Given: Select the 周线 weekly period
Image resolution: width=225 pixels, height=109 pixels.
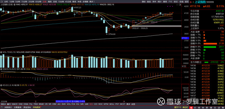Looking at the screenshot, I should [x=50, y=2].
